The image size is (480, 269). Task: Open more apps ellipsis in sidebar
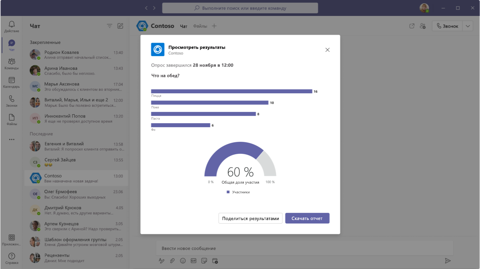pyautogui.click(x=12, y=139)
